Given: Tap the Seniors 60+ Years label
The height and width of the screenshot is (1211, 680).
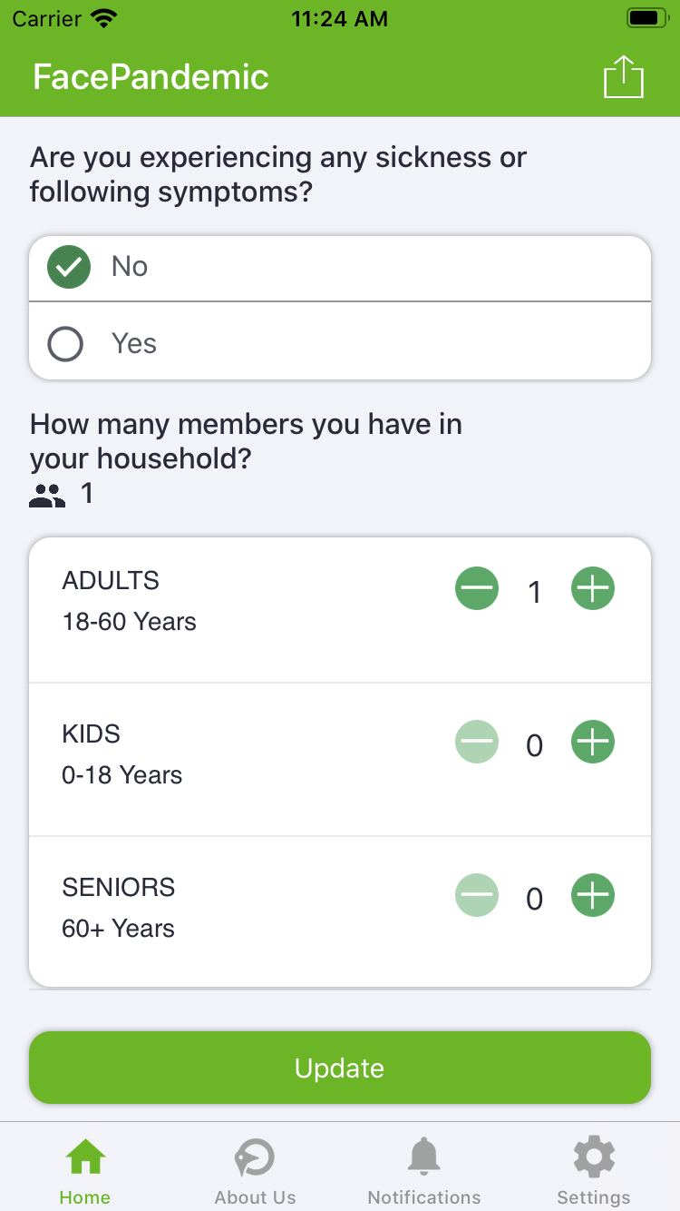Looking at the screenshot, I should [119, 908].
